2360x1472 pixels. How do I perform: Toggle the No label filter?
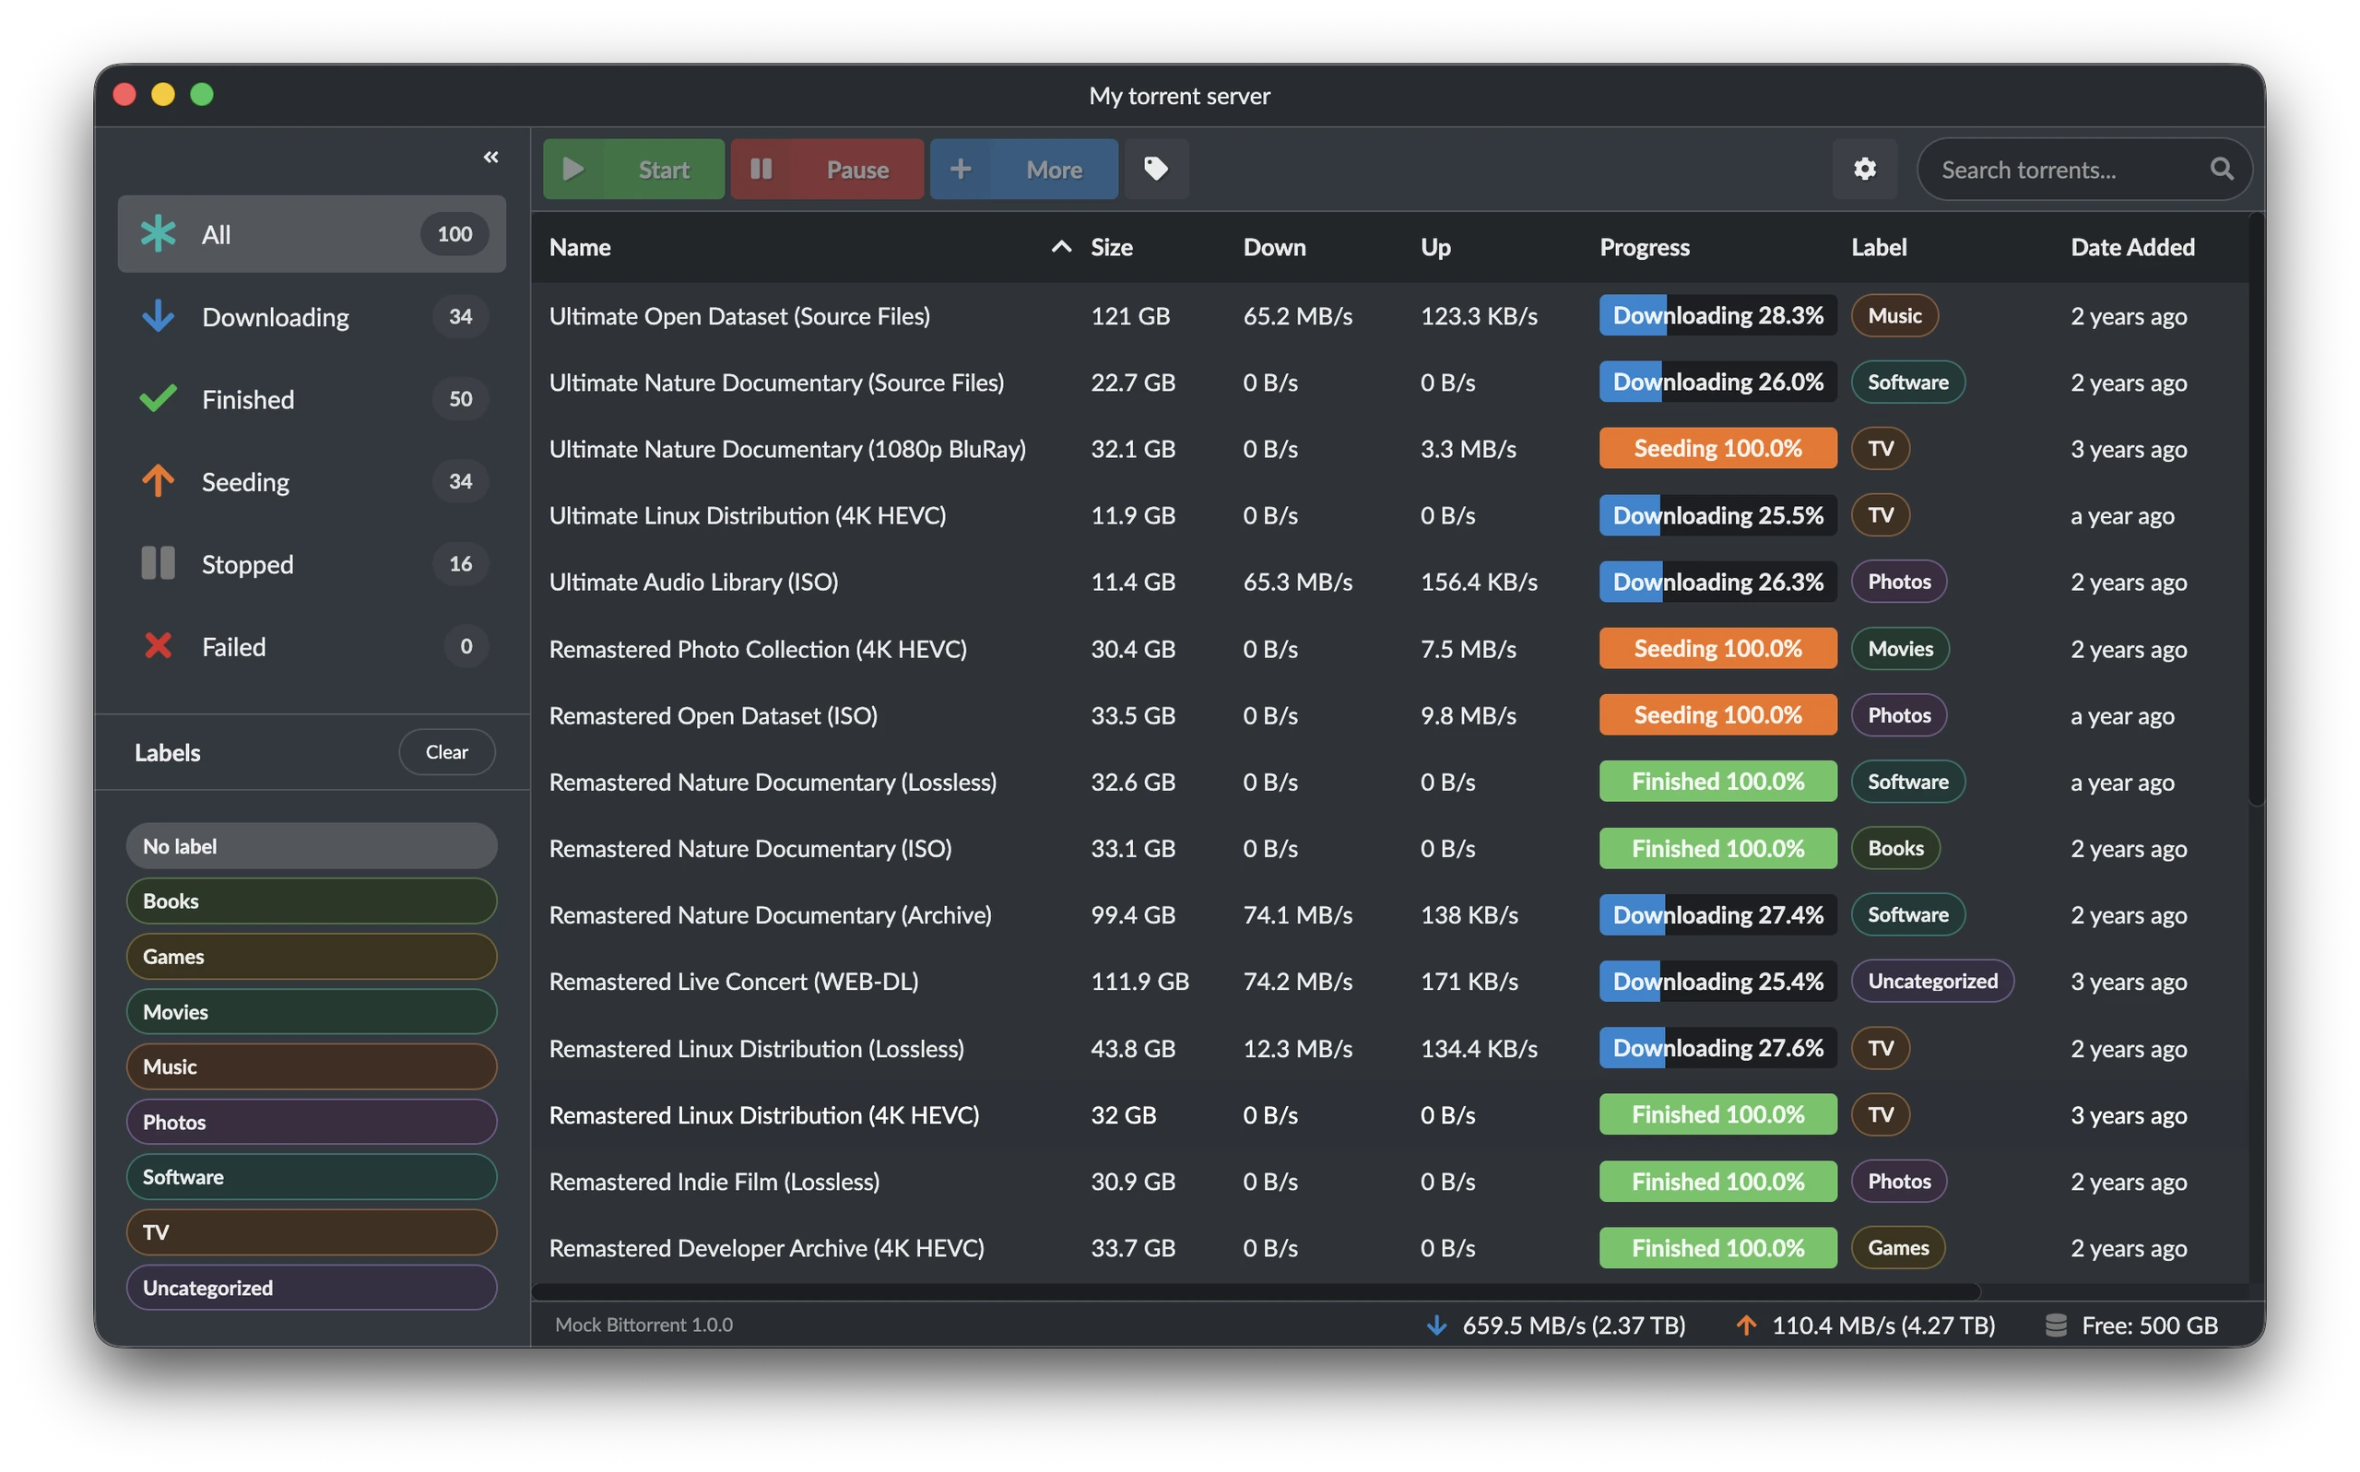click(x=312, y=846)
